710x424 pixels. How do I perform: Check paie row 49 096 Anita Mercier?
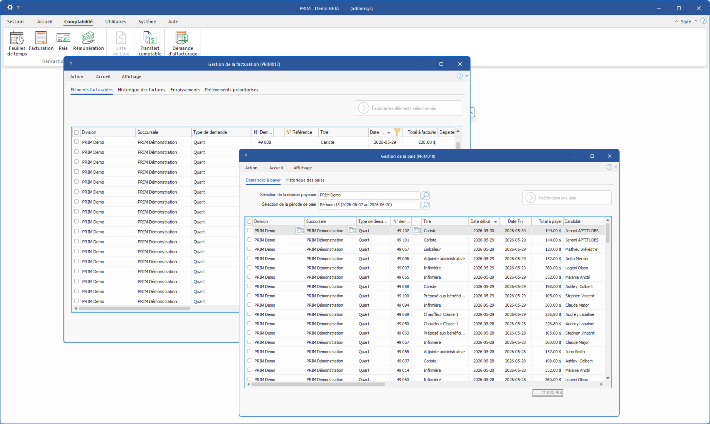point(249,258)
